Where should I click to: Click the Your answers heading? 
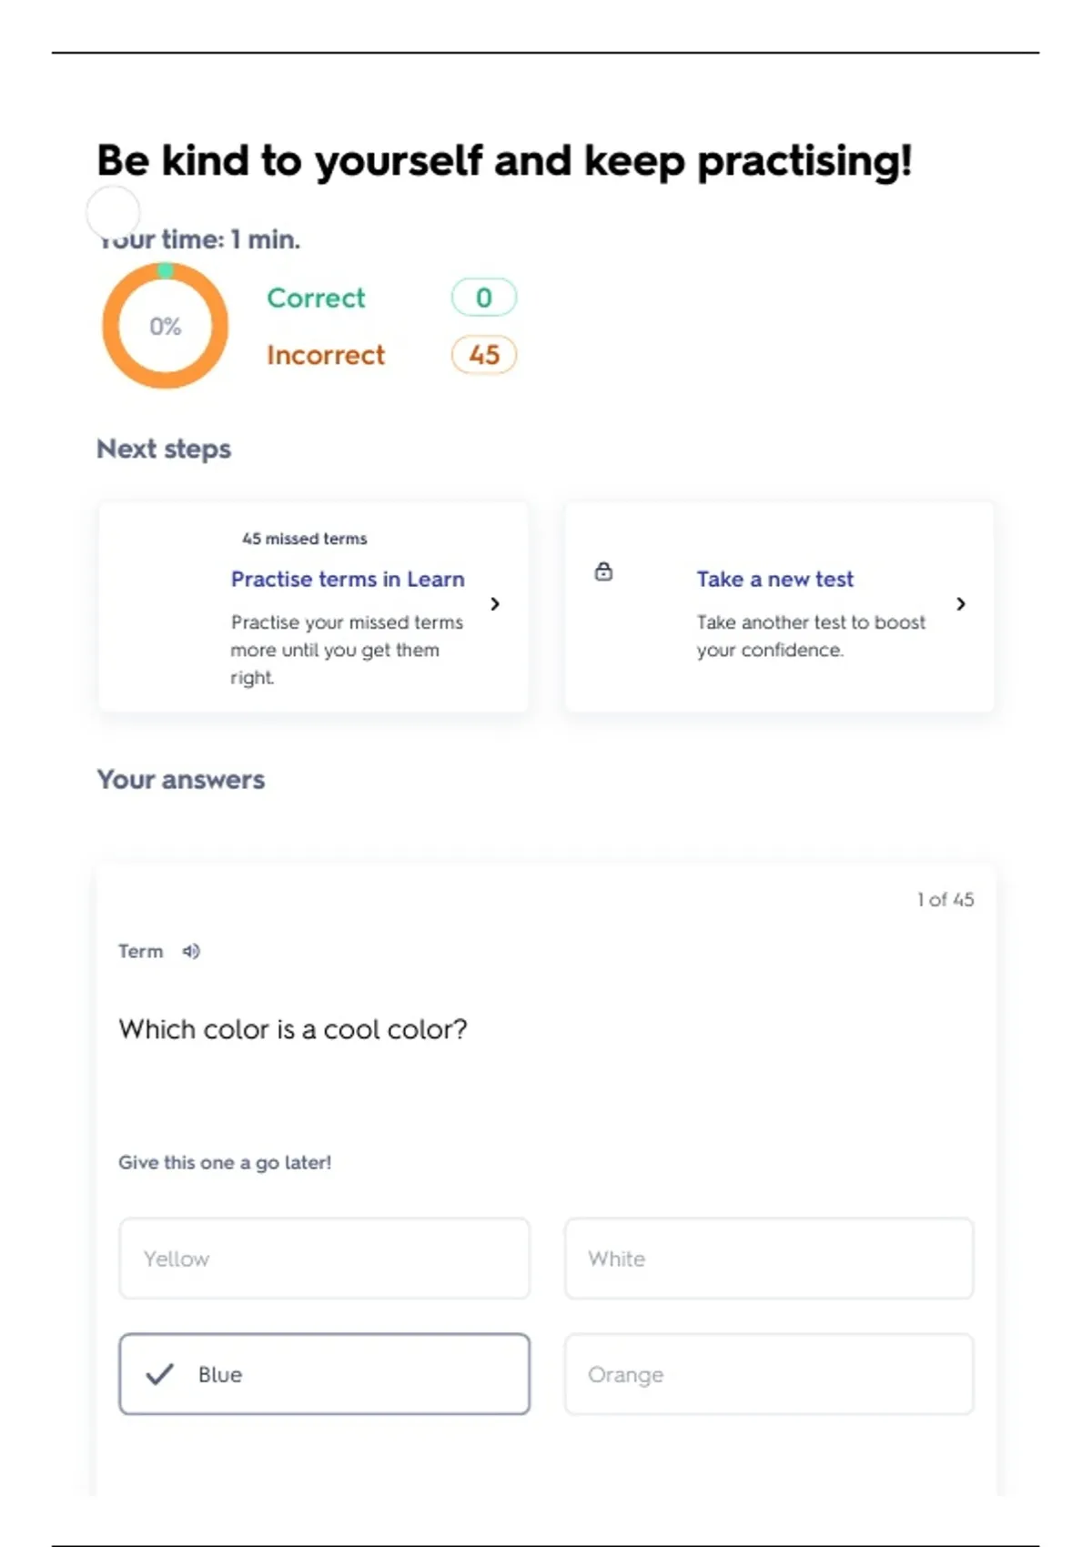(x=181, y=780)
